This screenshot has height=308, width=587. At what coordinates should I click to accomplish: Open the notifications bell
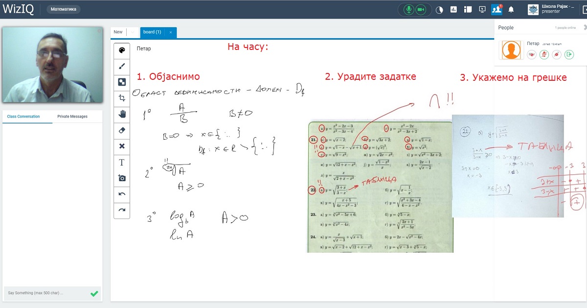pos(511,9)
